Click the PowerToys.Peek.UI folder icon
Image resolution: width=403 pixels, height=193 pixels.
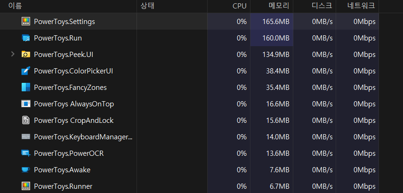25,55
